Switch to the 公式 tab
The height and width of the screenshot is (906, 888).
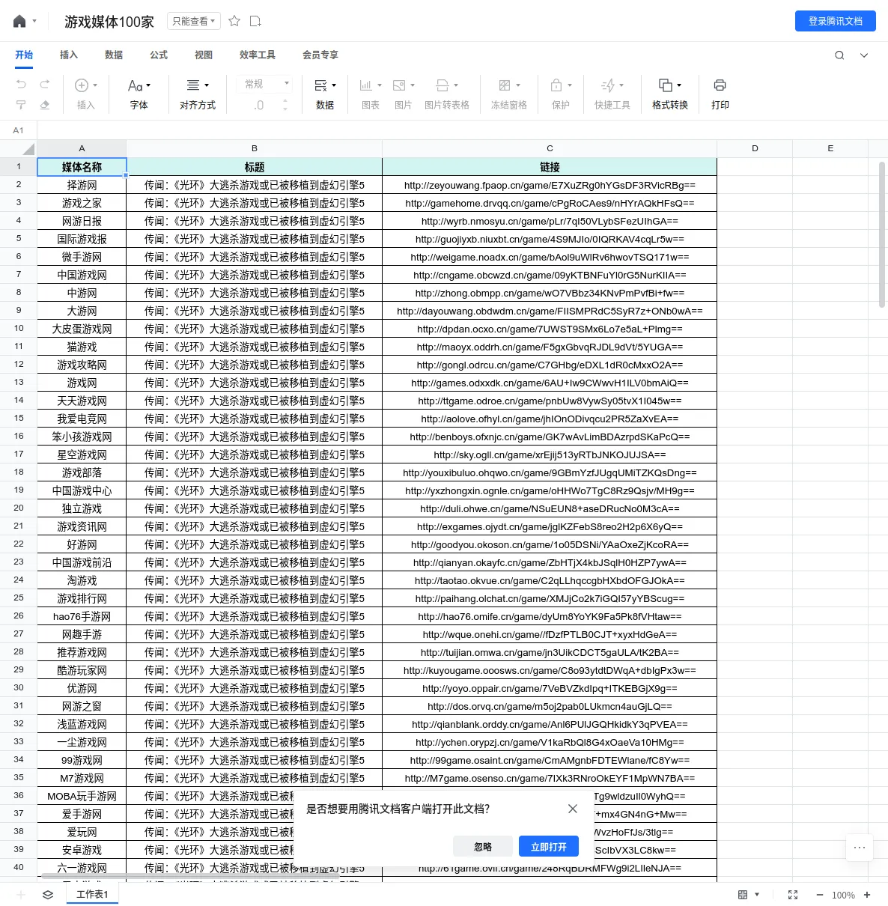159,55
